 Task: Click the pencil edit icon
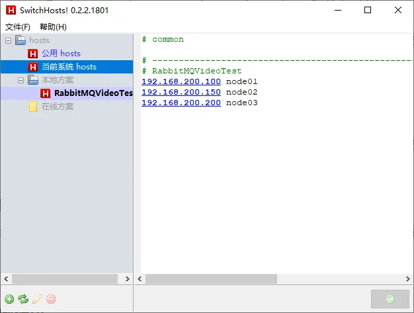coord(37,299)
